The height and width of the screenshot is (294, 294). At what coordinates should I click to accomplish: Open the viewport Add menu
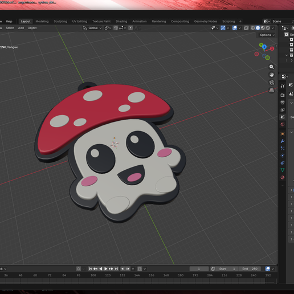pos(21,28)
